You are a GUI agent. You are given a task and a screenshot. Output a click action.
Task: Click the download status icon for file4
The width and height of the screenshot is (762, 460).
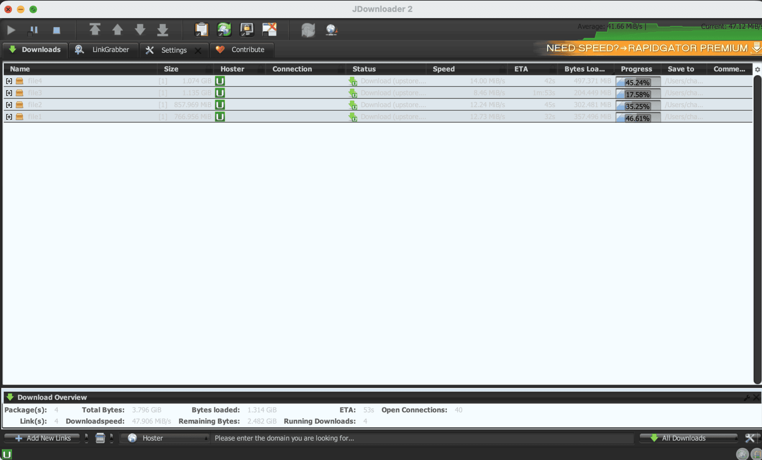pos(353,81)
